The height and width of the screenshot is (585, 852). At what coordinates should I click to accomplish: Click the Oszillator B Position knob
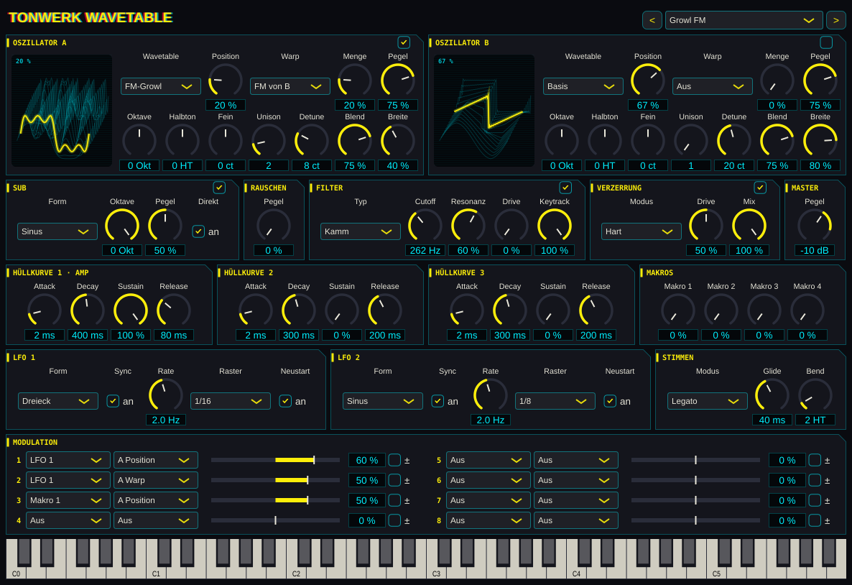pyautogui.click(x=648, y=80)
